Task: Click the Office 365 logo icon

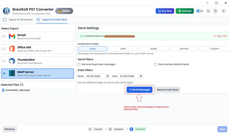Action: pos(12,49)
